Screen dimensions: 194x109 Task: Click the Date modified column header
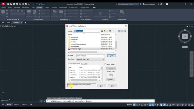click(105, 35)
